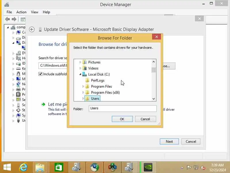Confirm folder with OK button
Viewport: 230px width, 173px height.
[122, 119]
